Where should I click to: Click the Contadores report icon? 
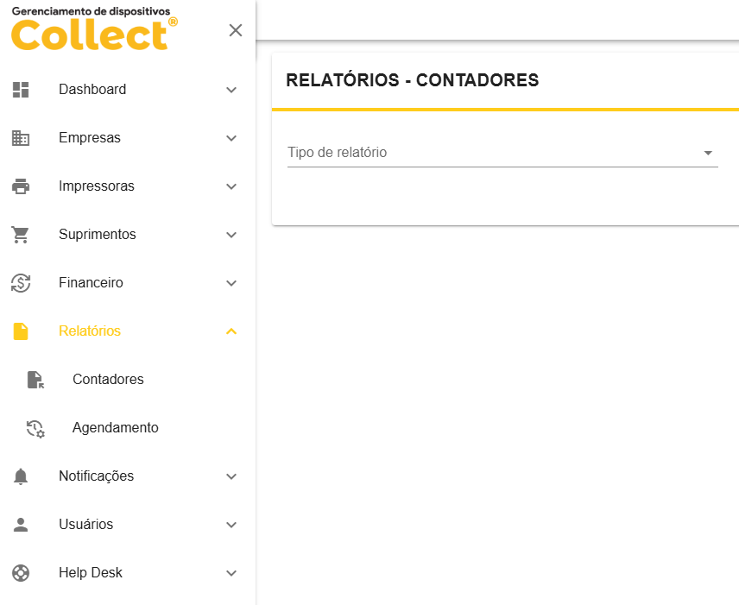pos(35,380)
